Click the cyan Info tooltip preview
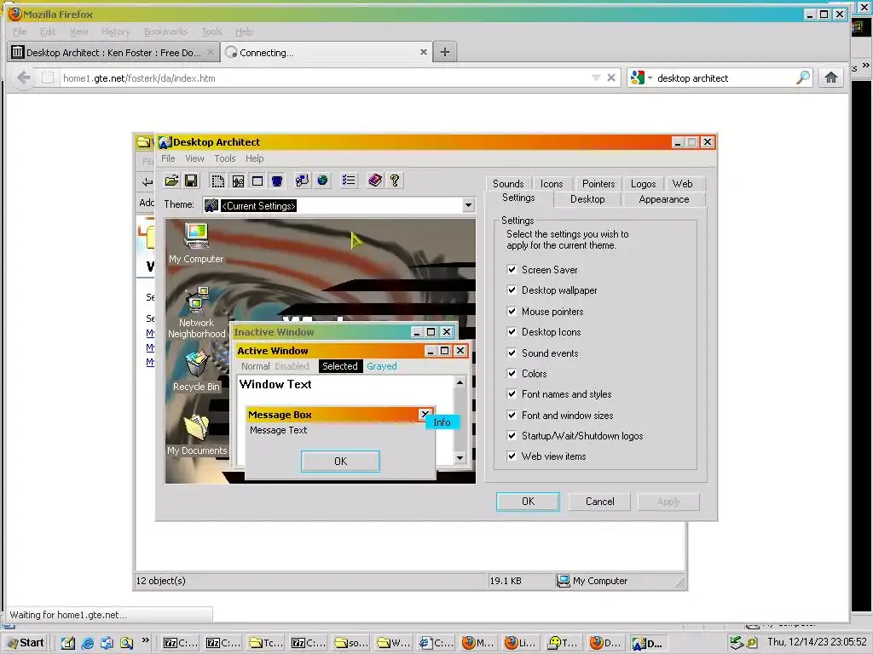This screenshot has height=654, width=873. [x=442, y=422]
